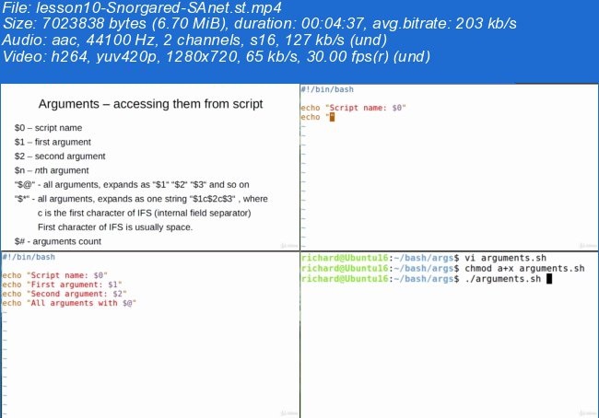The width and height of the screenshot is (599, 418).
Task: Select the file name line lesson10-Snorgared-SAnet.st.mp4
Action: (x=142, y=7)
